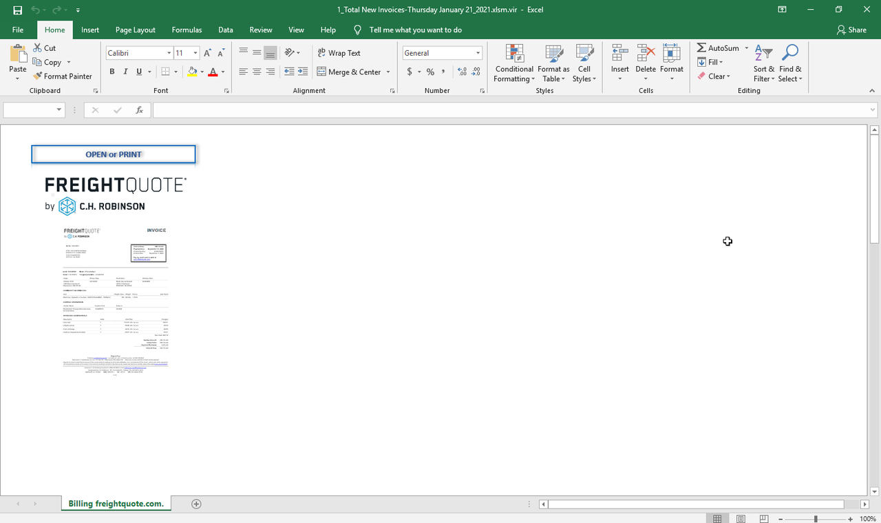Align text to the middle vertically
Viewport: 881px width, 523px height.
pos(257,52)
